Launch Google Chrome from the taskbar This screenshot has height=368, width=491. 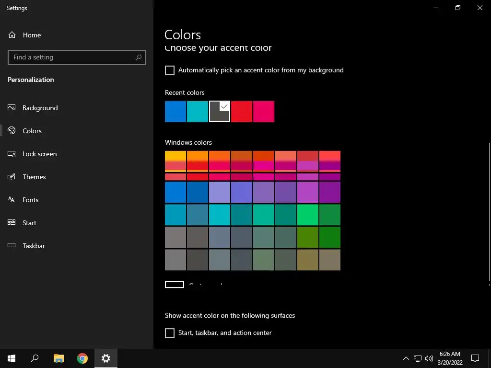click(x=82, y=358)
